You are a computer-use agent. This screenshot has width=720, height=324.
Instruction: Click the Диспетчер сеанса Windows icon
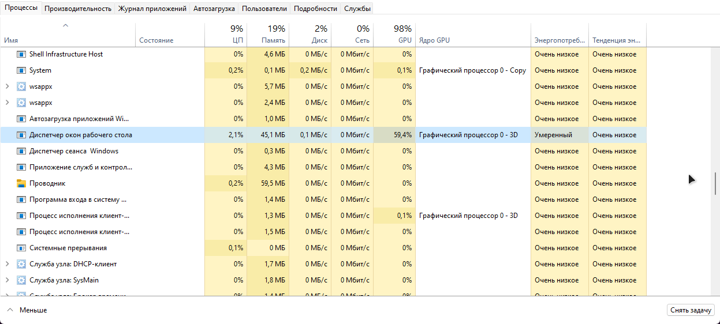coord(21,151)
